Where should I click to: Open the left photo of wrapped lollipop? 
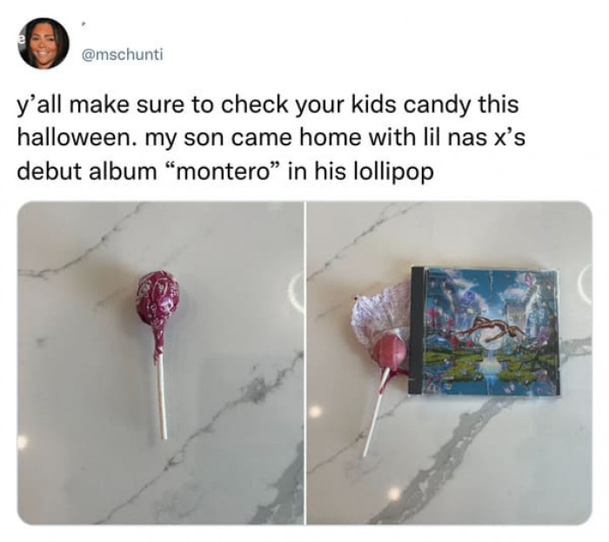click(160, 363)
